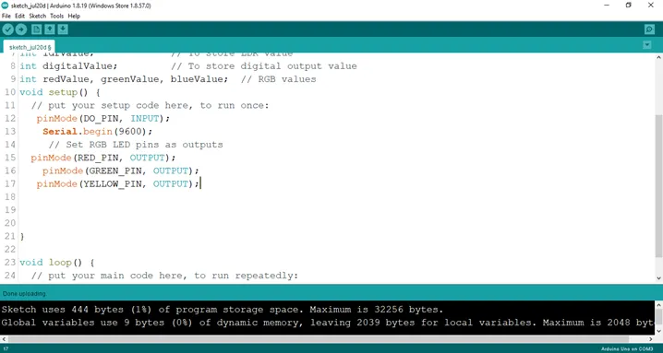Open the Edit menu
Screen dimensions: 663x353
(x=20, y=16)
